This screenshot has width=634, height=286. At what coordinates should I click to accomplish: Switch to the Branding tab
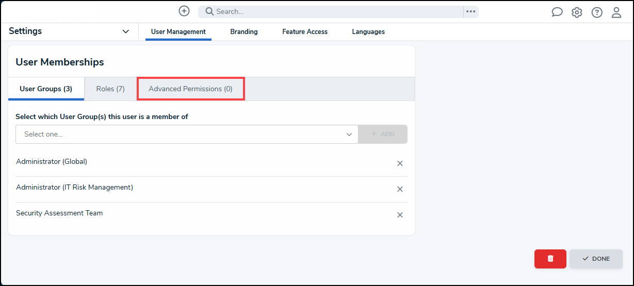point(244,31)
